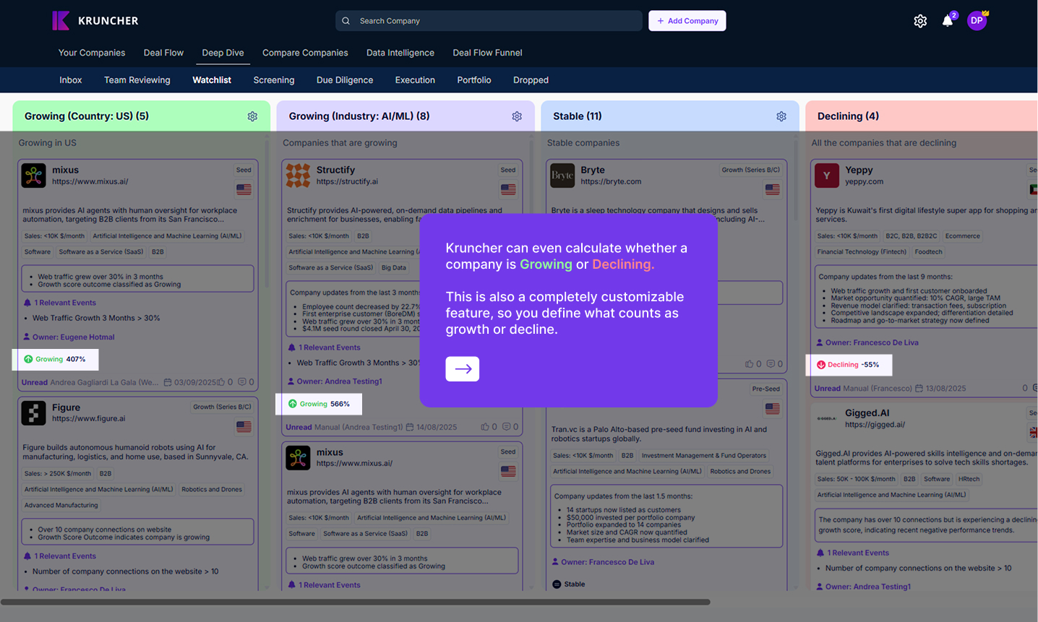Open notifications bell icon

coord(948,21)
